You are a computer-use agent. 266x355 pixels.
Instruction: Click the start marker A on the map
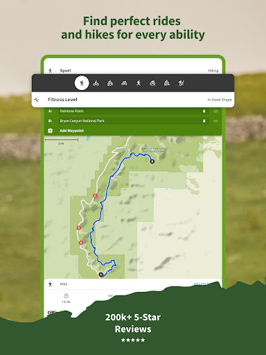click(100, 275)
